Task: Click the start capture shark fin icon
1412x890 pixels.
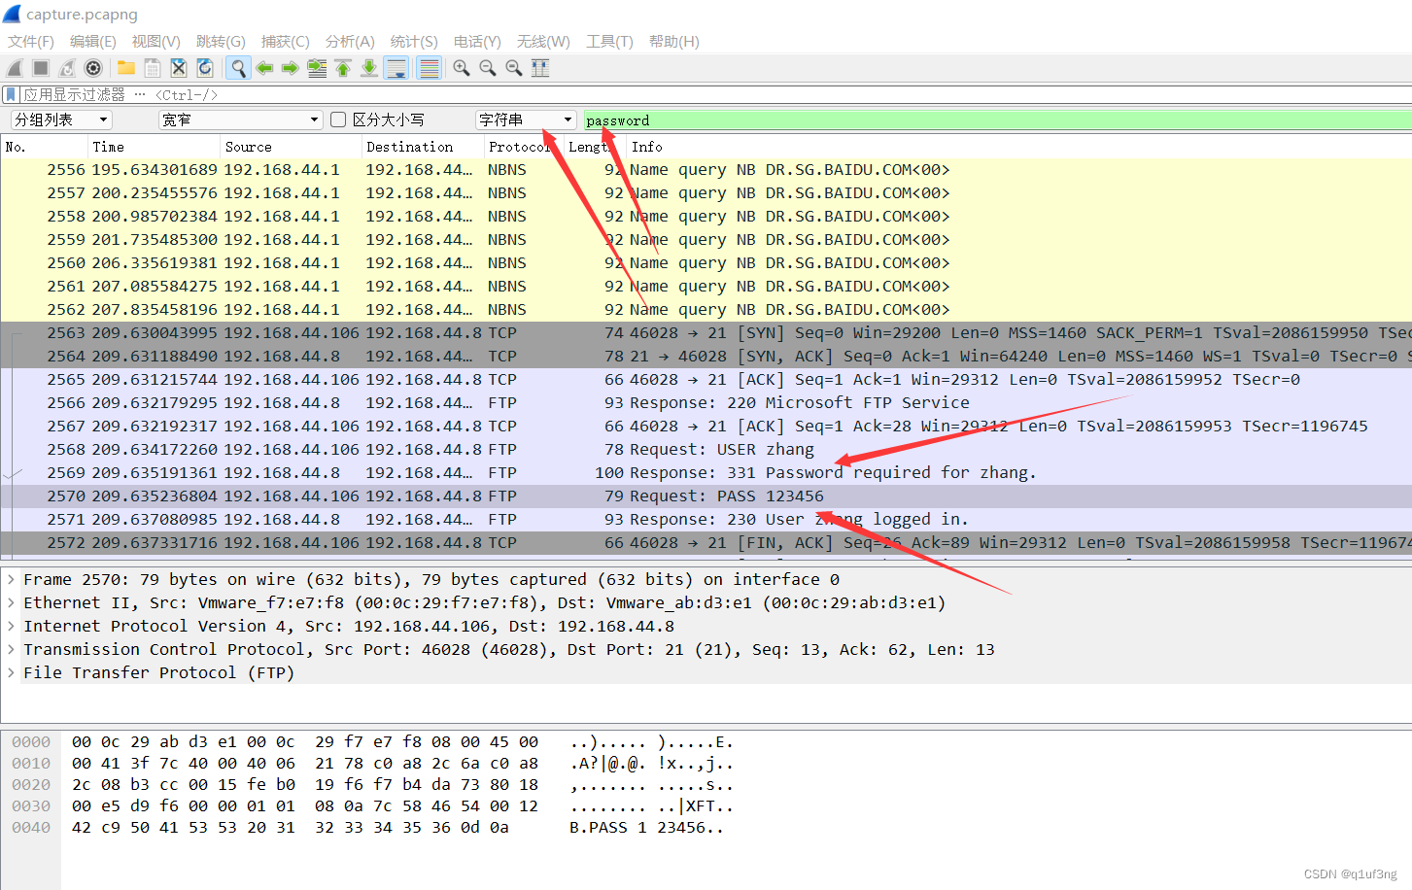Action: point(15,68)
